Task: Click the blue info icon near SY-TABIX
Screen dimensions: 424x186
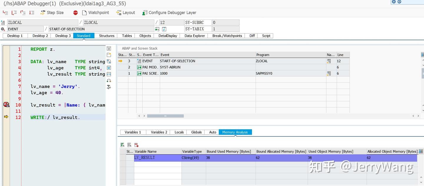Action: [x=164, y=29]
